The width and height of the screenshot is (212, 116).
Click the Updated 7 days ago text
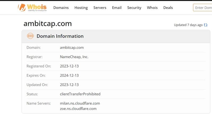pos(188,25)
